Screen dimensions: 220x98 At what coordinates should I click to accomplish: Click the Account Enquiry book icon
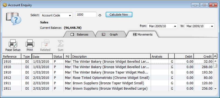tap(13, 18)
